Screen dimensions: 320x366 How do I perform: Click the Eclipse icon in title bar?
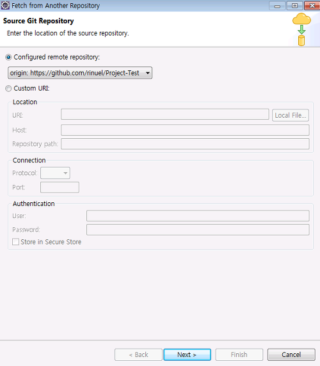[5, 5]
